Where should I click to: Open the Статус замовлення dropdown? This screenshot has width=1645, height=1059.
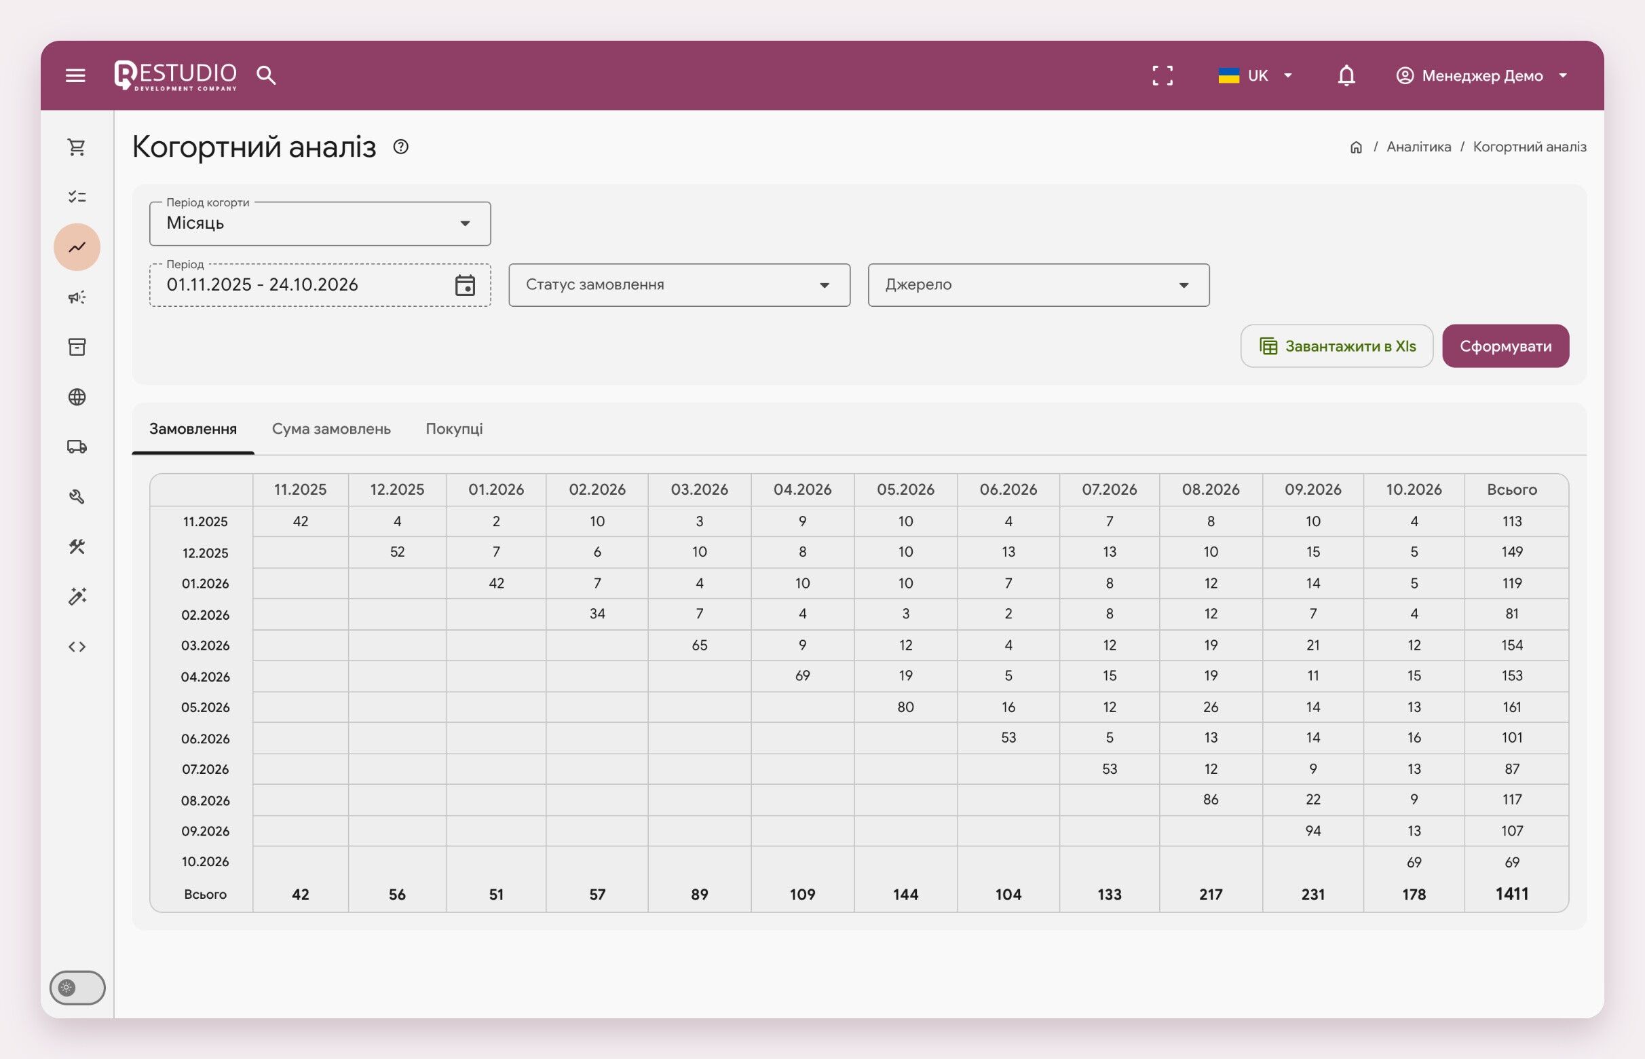[679, 284]
